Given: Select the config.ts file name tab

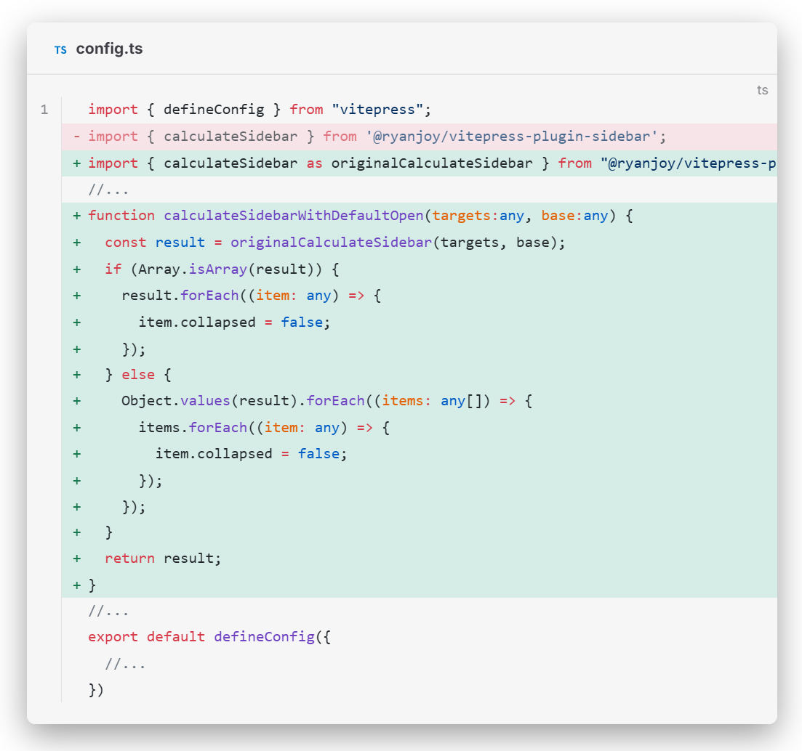Looking at the screenshot, I should [109, 49].
